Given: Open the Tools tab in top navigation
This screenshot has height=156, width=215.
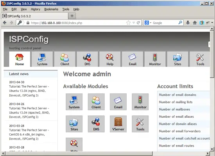Looking at the screenshot, I should [200, 59].
